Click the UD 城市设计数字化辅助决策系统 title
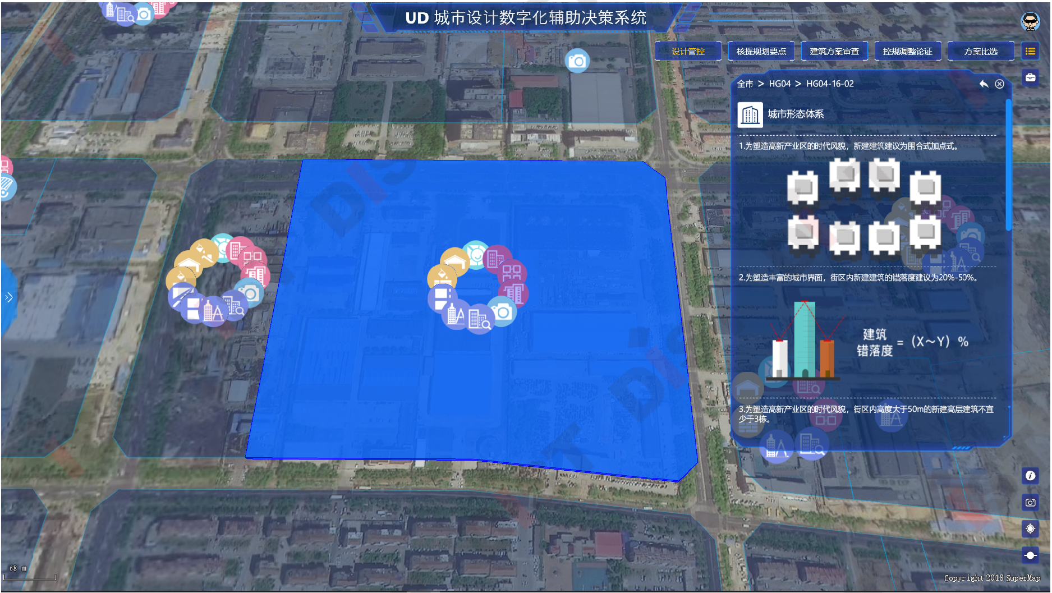Screen dimensions: 1052x593 tap(526, 18)
